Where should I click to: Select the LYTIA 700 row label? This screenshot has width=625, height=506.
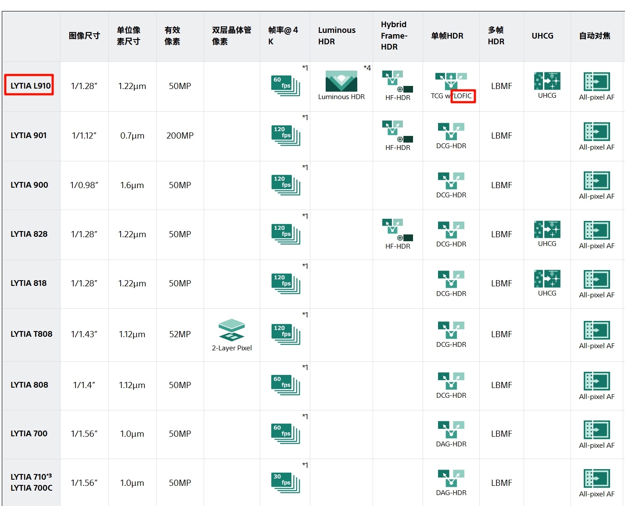tap(29, 434)
